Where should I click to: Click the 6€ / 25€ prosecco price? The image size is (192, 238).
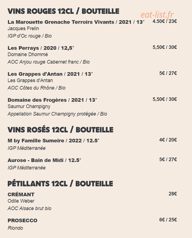coord(168,220)
